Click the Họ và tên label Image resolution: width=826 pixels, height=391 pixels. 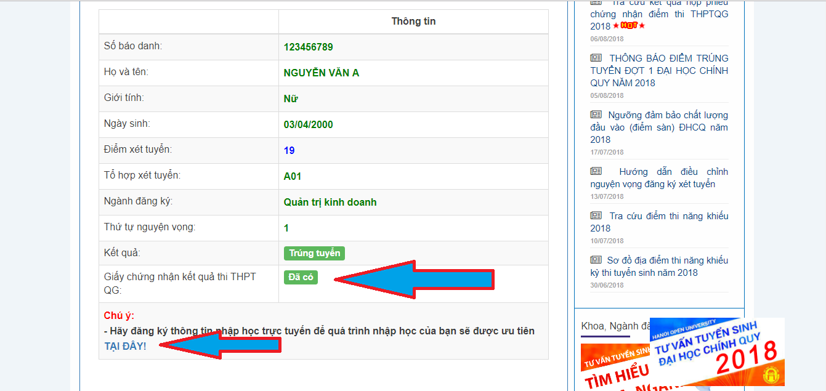tap(126, 72)
